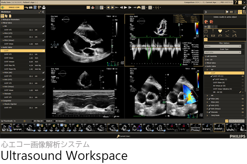Click the second red delete results icon

(x=211, y=22)
